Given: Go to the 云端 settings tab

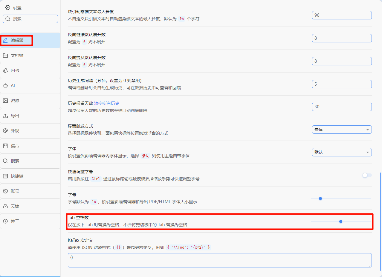Looking at the screenshot, I should point(15,206).
